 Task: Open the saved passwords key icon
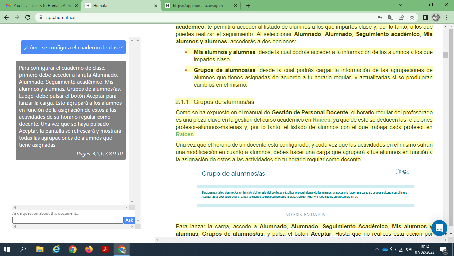coord(380,17)
